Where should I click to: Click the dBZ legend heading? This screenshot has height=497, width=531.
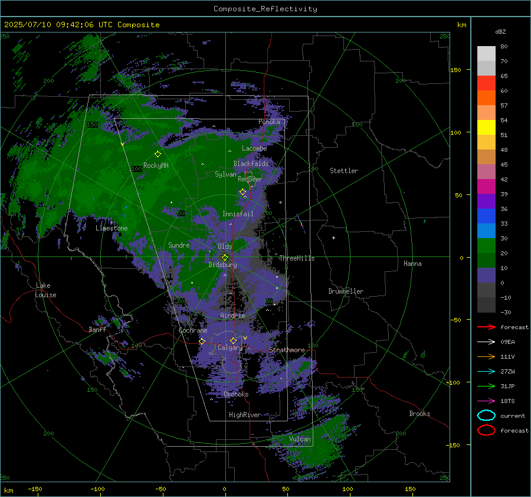tap(500, 31)
